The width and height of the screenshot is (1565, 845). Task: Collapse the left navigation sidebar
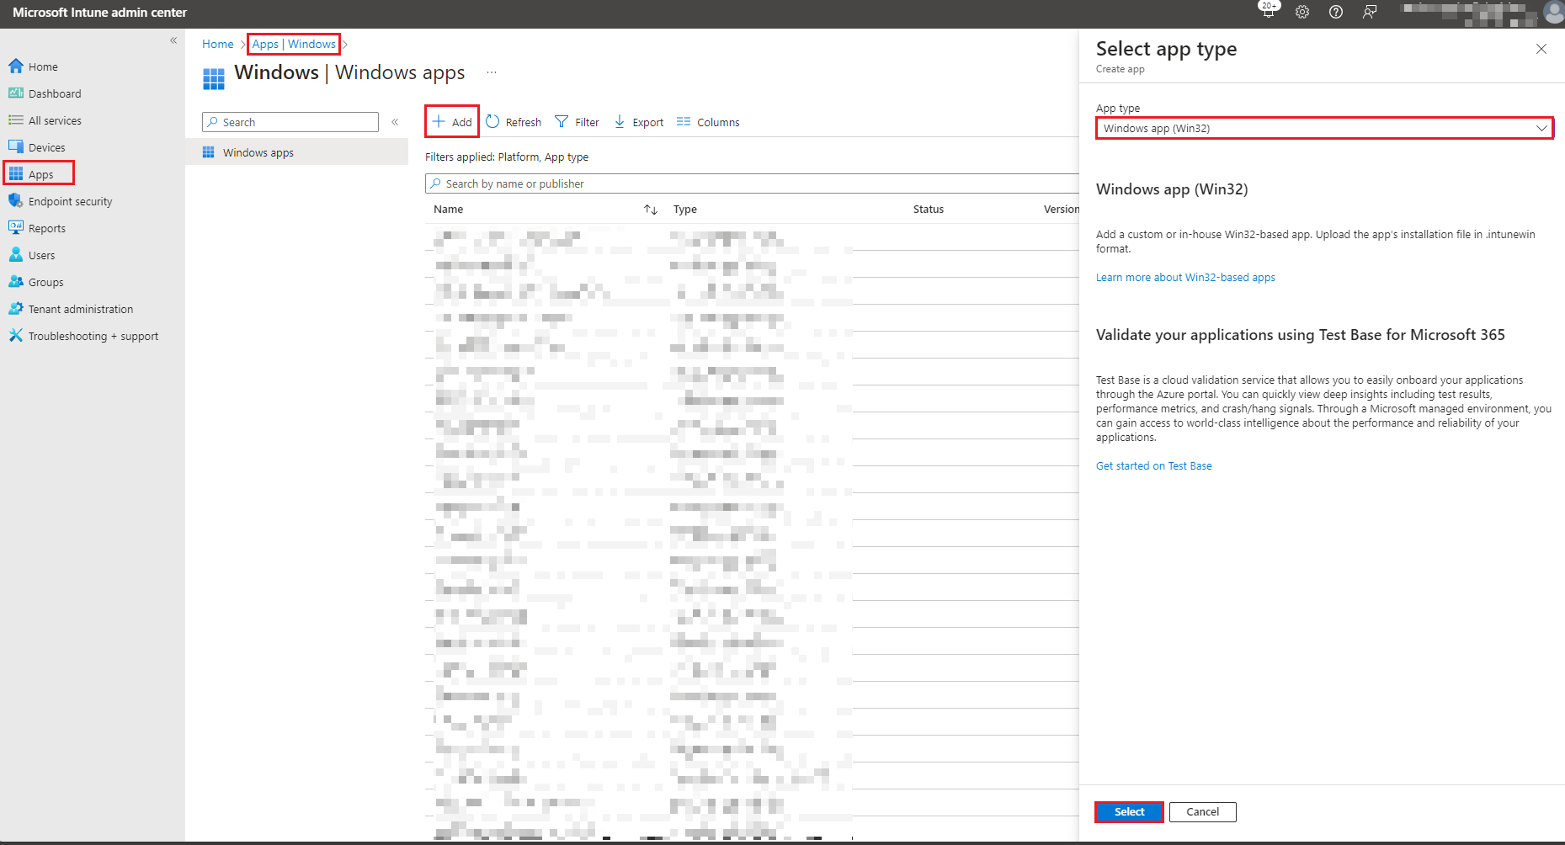(173, 40)
